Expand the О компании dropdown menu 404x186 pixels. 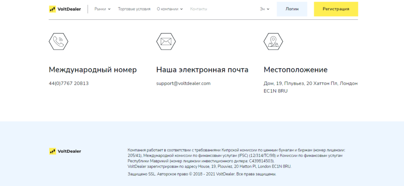[170, 9]
